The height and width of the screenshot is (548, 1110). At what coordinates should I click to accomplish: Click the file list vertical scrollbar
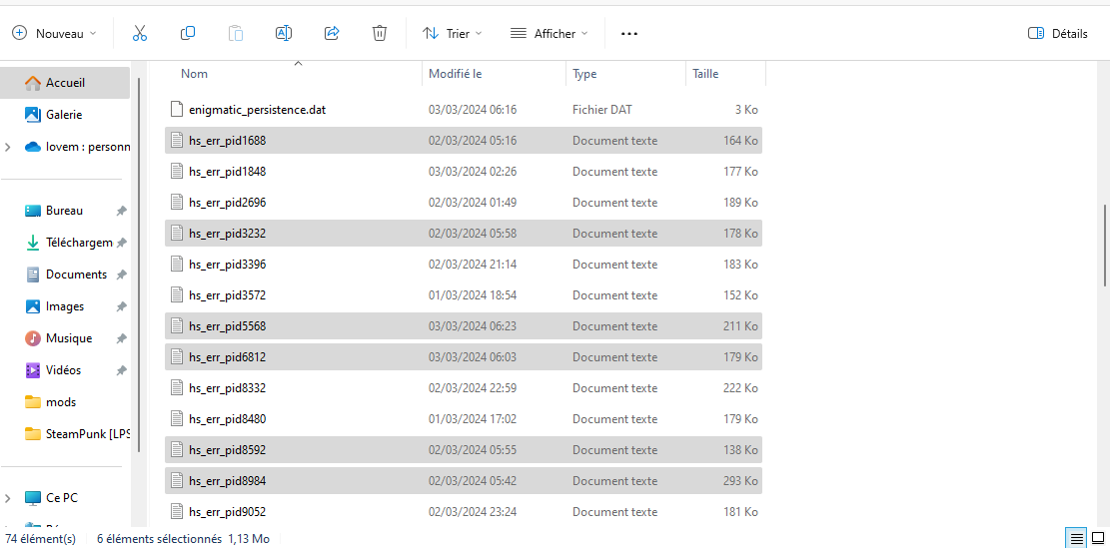tap(1106, 246)
